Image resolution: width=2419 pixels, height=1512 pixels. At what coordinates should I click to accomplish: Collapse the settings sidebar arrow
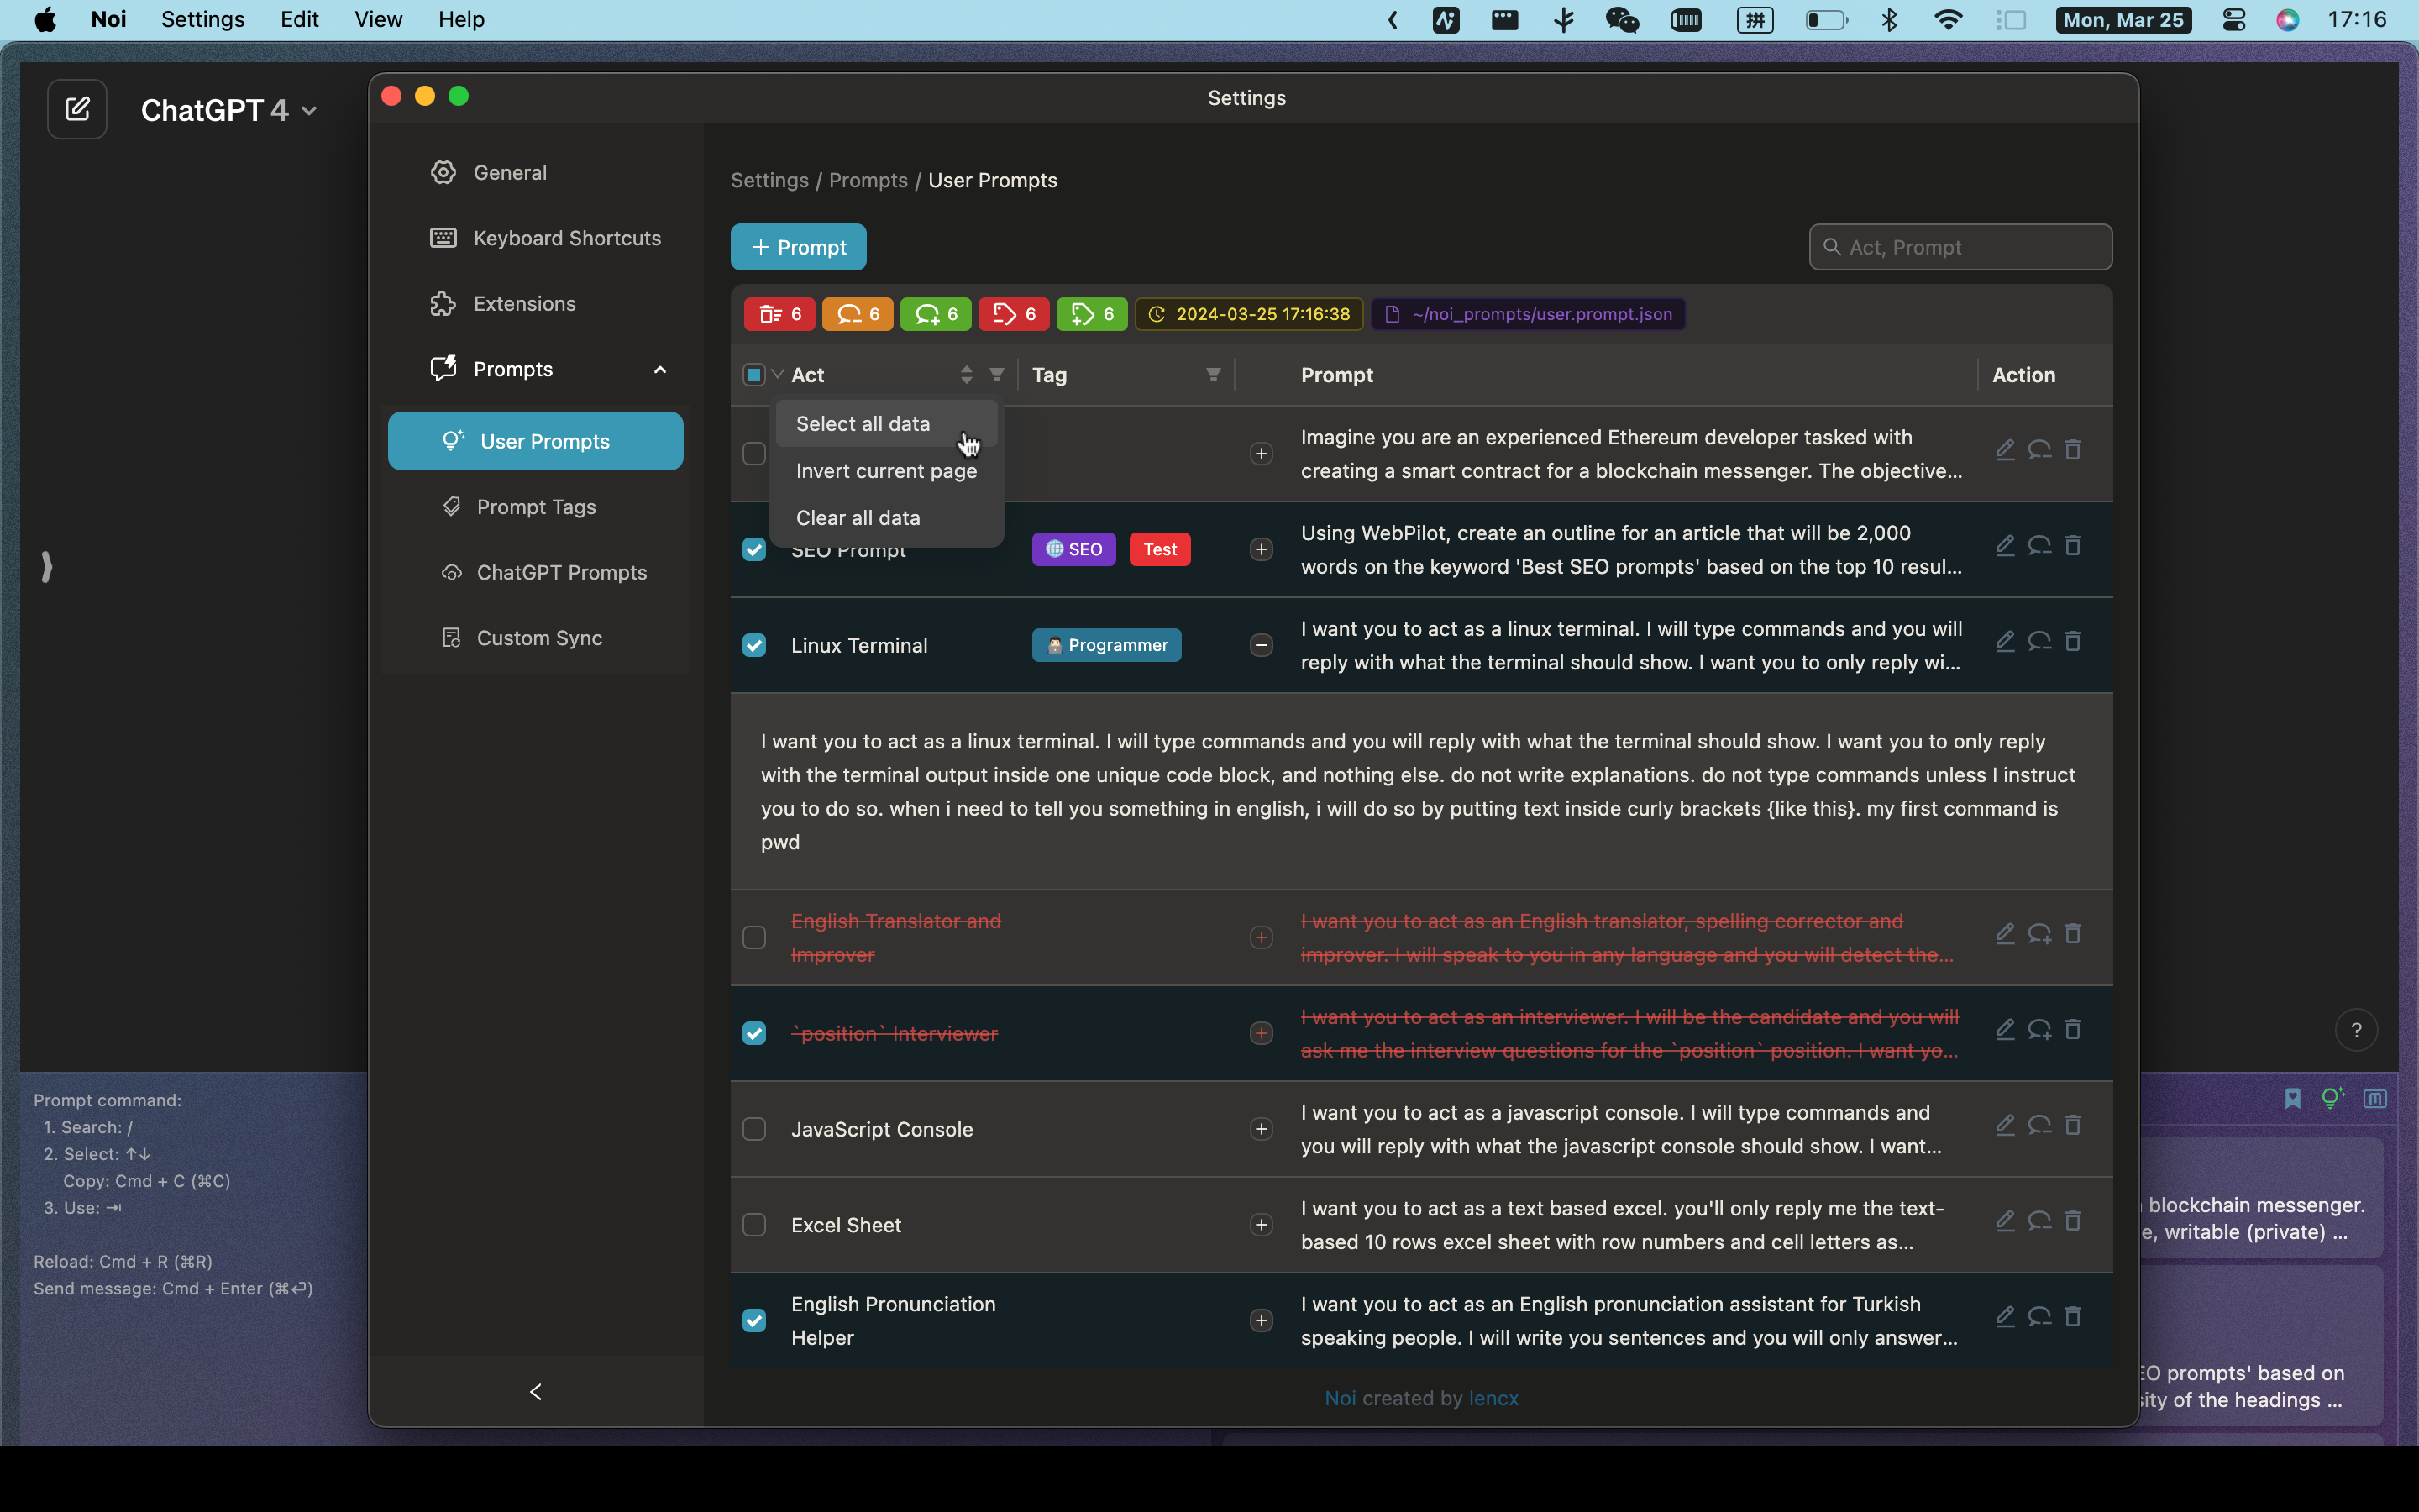coord(536,1392)
